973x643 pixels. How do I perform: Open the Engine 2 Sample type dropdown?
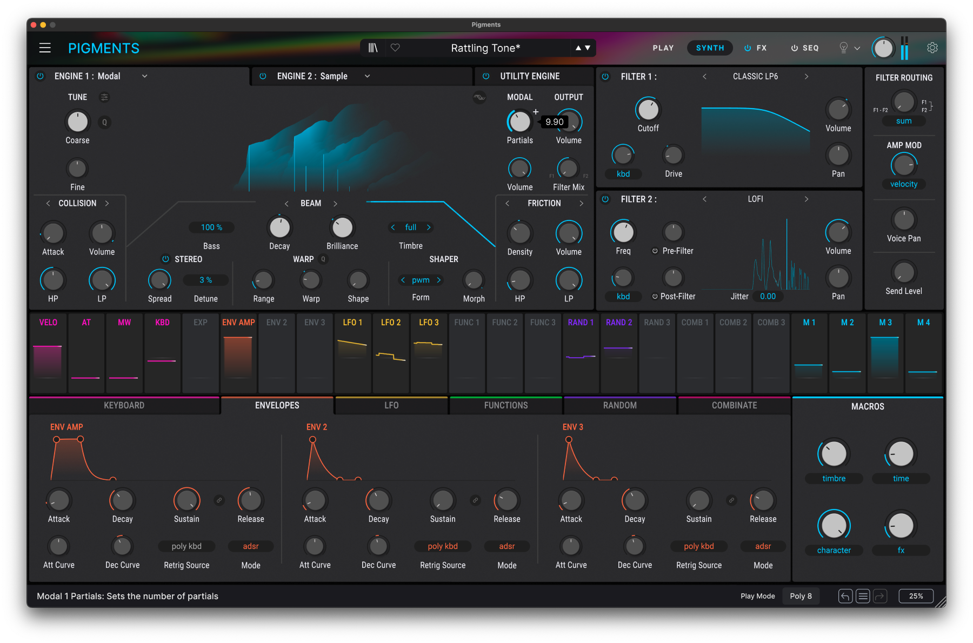pos(367,76)
